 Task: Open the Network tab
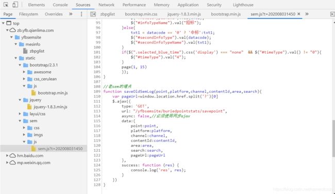106,5
